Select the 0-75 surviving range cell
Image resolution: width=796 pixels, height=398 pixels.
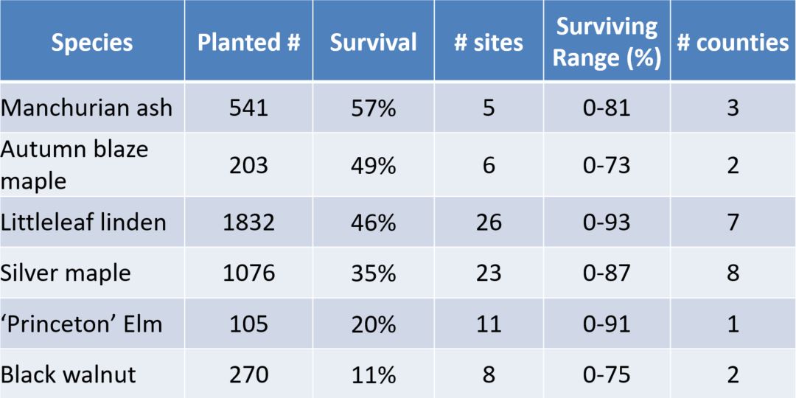click(x=607, y=374)
